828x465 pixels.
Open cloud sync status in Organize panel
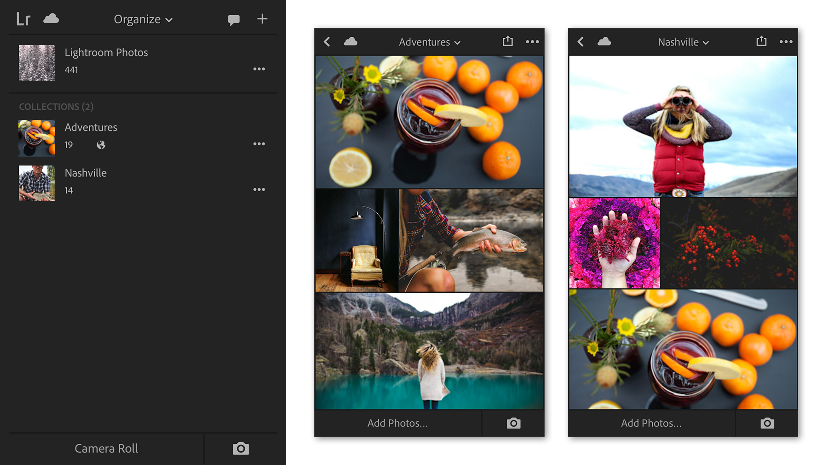(51, 18)
